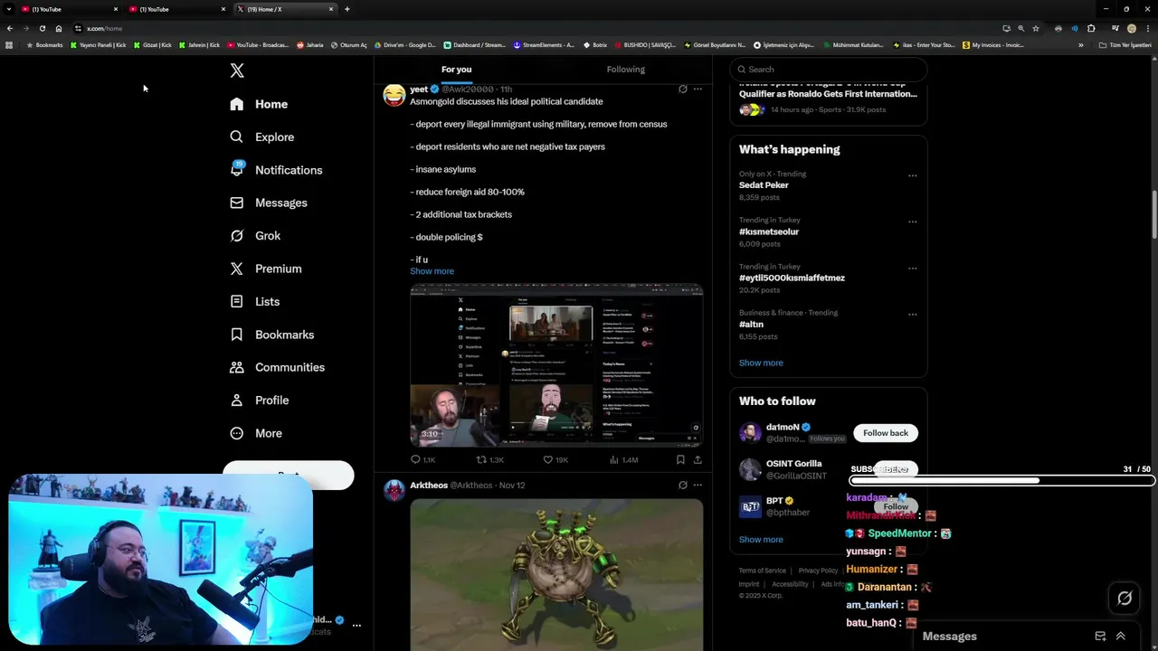Open more options on Arktheos post
Screen dimensions: 1158x651
[x=698, y=486]
